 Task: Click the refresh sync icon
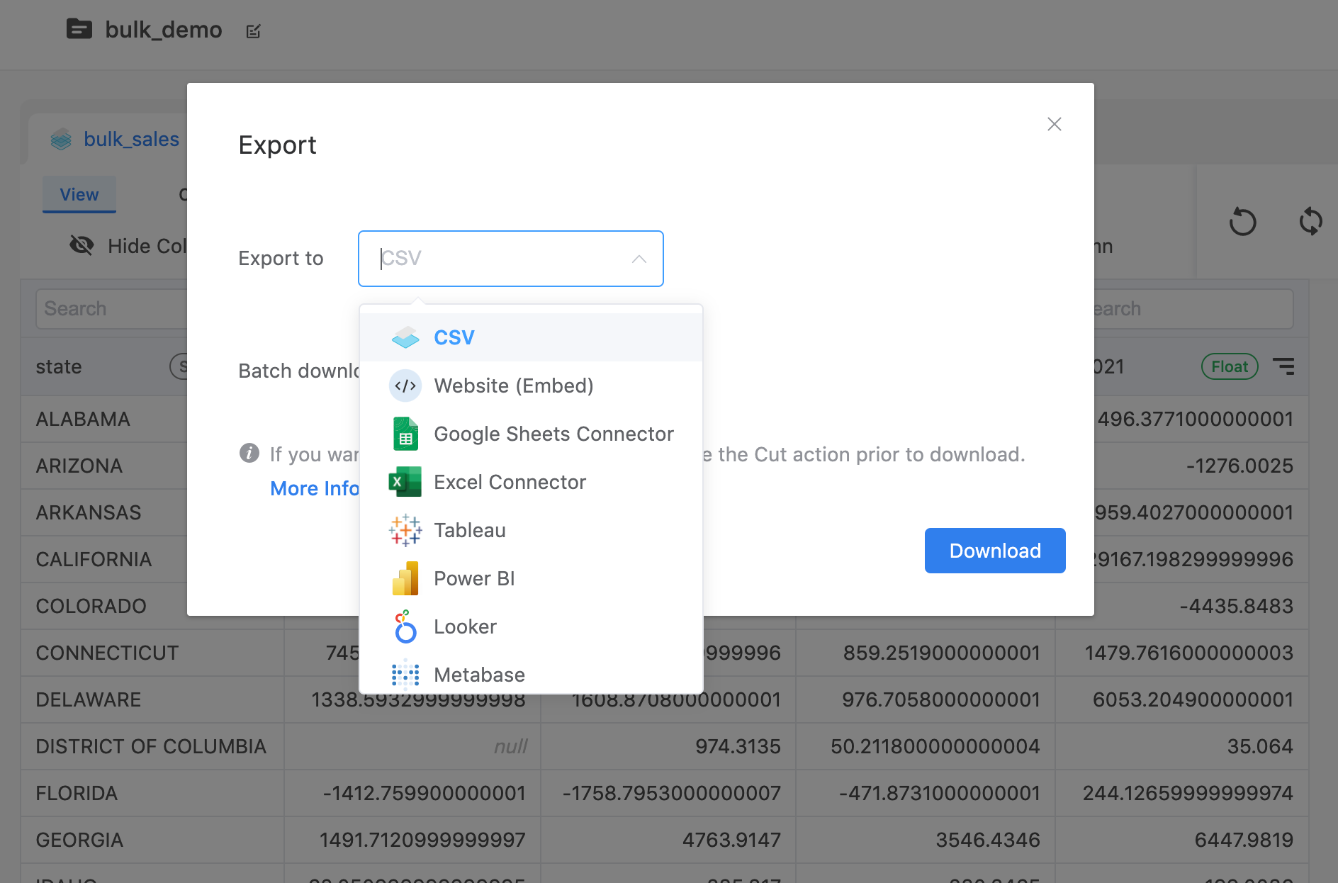1311,221
